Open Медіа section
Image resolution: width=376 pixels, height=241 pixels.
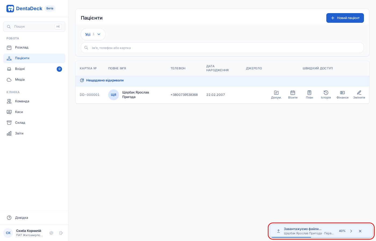coord(34,80)
